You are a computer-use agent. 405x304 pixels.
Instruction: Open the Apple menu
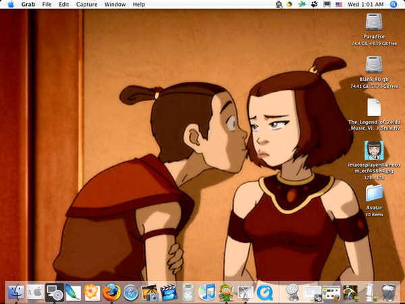coord(11,5)
